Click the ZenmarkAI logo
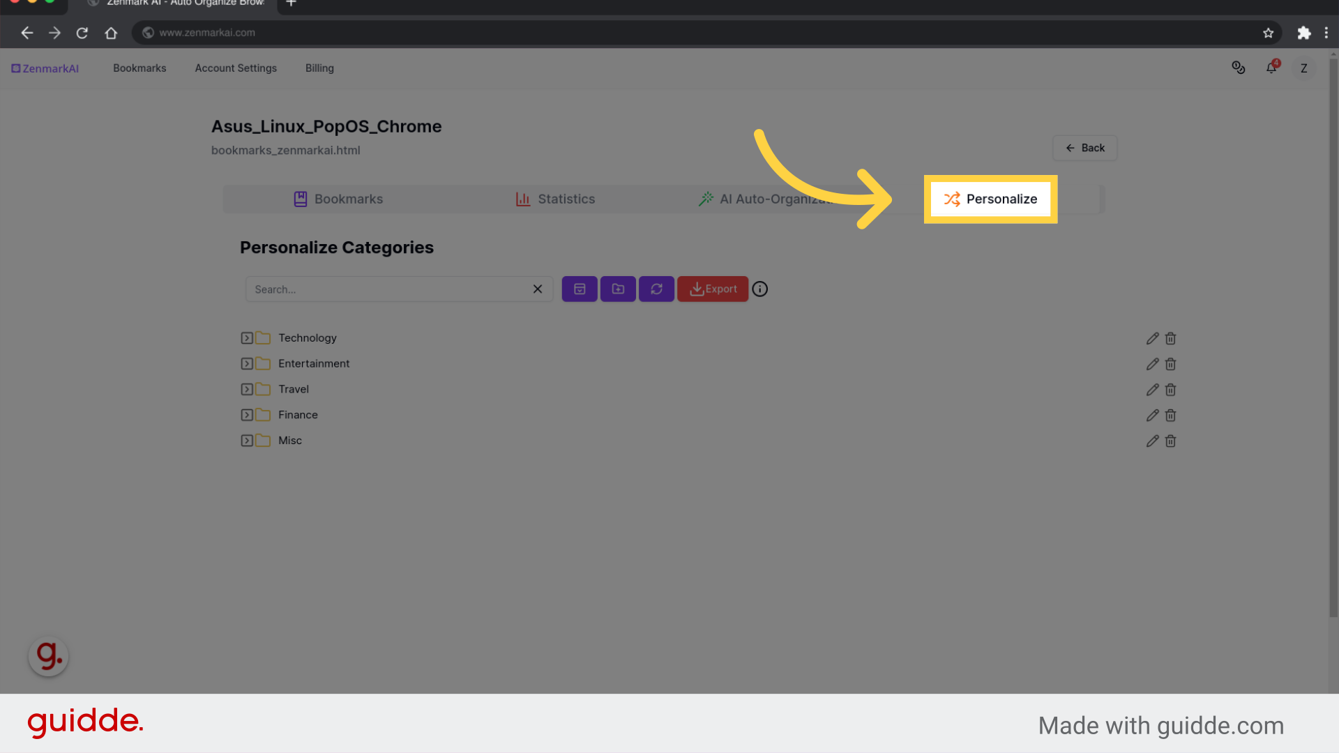The image size is (1339, 753). (x=45, y=68)
